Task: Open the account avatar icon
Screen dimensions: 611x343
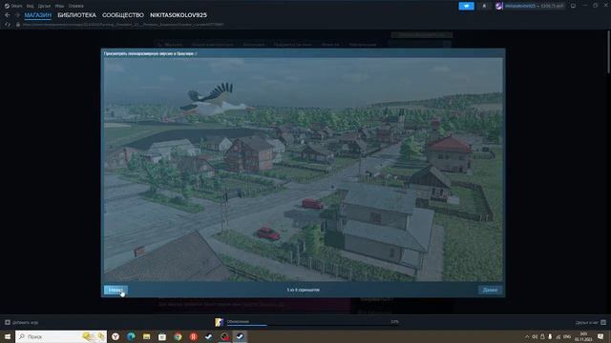Action: pos(498,6)
